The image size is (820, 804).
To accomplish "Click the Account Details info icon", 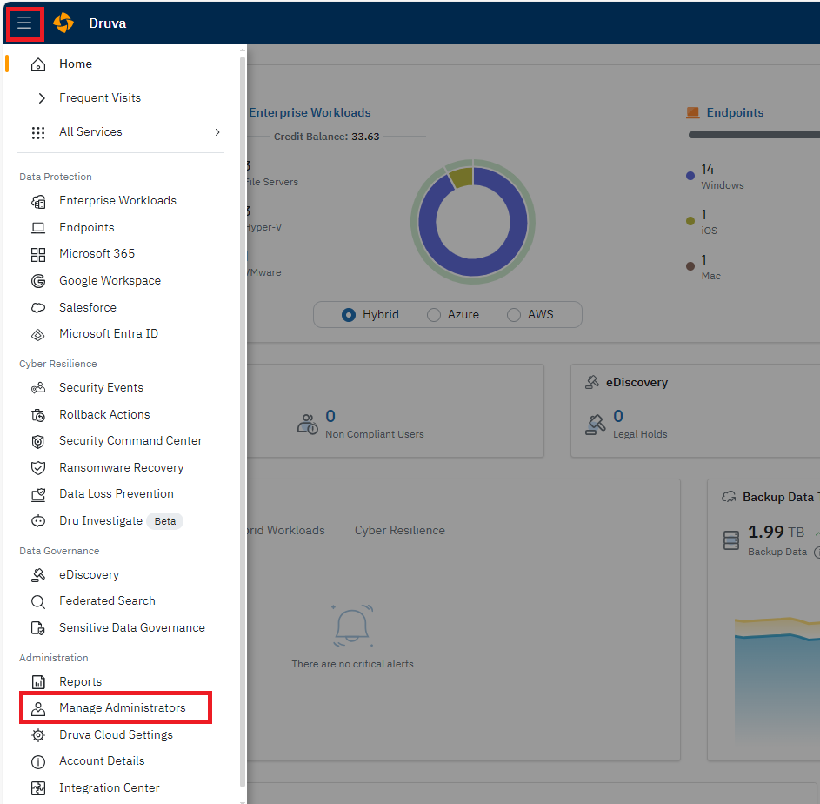I will [x=38, y=762].
